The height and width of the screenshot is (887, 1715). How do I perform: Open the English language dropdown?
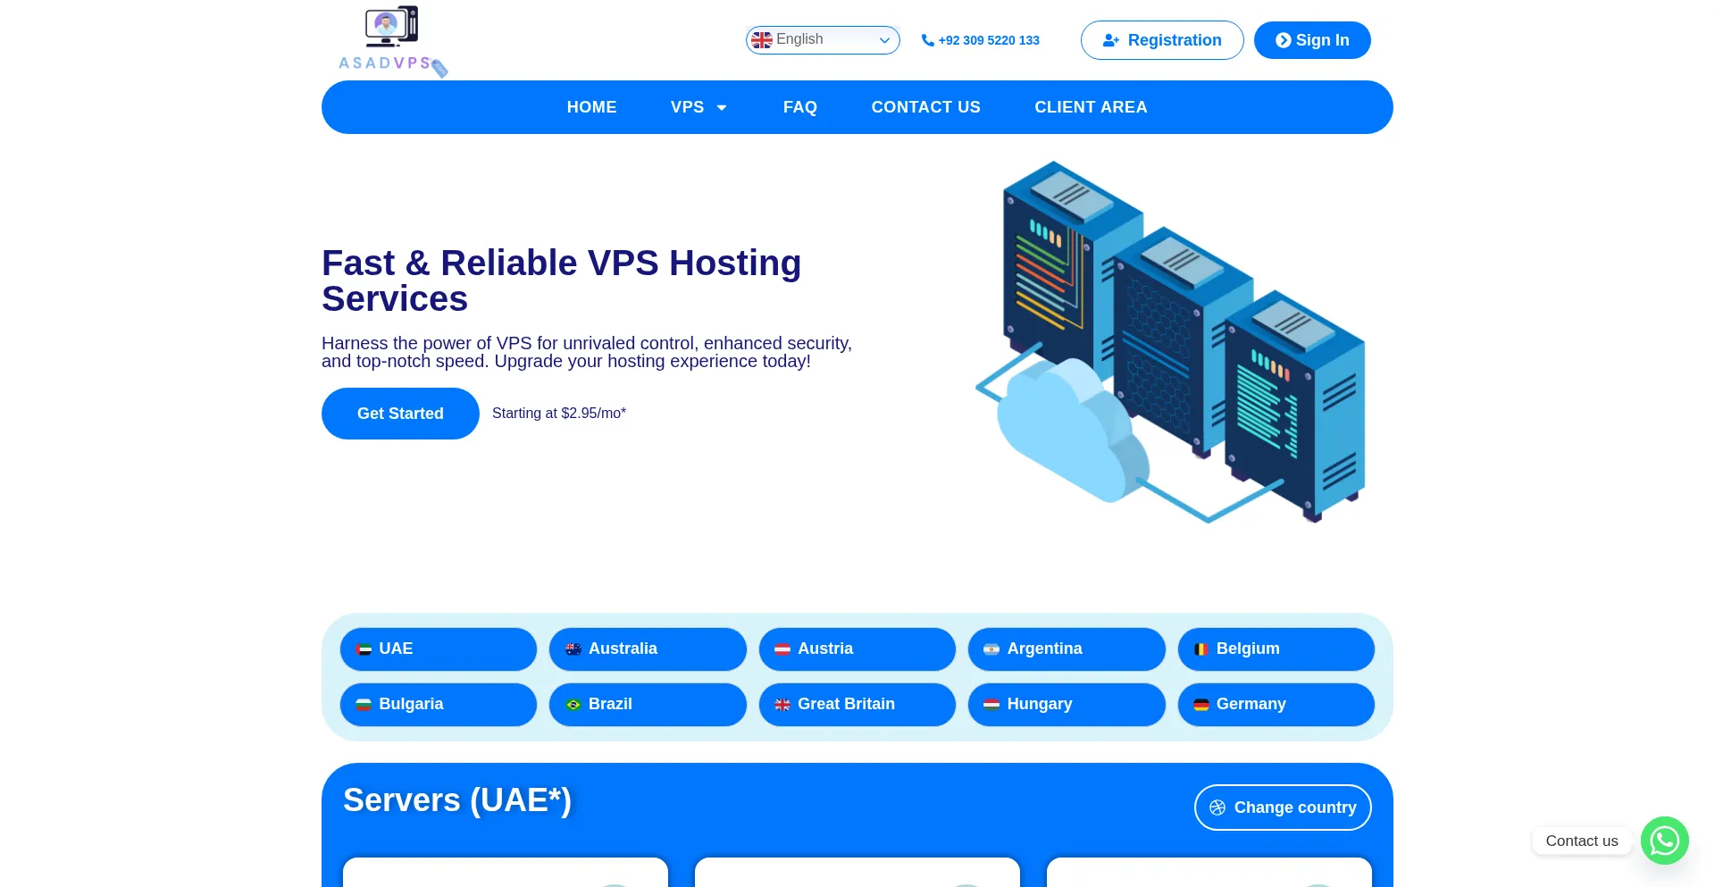point(822,40)
